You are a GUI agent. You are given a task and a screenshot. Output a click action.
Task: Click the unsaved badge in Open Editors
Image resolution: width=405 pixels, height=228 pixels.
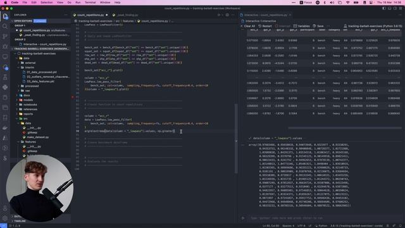point(40,21)
